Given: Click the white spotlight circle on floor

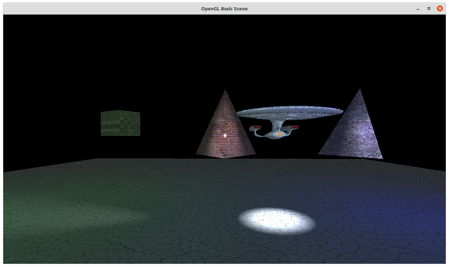Looking at the screenshot, I should tap(277, 221).
